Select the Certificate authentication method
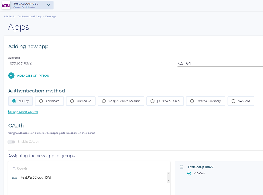 (50, 101)
